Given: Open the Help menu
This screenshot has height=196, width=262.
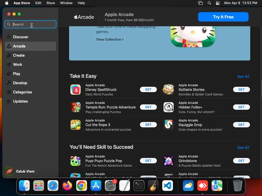Looking at the screenshot, I should (81, 3).
